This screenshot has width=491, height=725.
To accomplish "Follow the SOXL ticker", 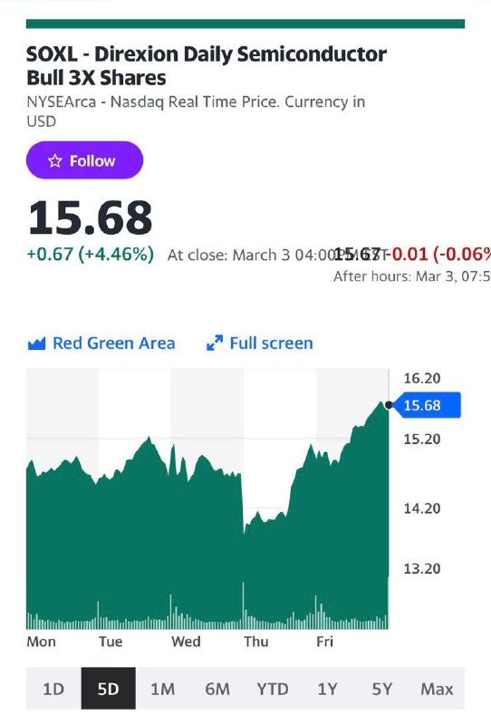I will (84, 160).
